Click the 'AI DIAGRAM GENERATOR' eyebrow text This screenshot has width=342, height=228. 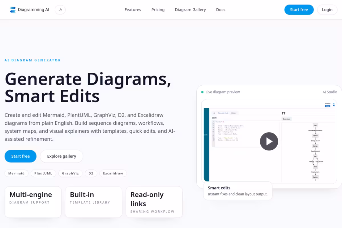tap(32, 60)
